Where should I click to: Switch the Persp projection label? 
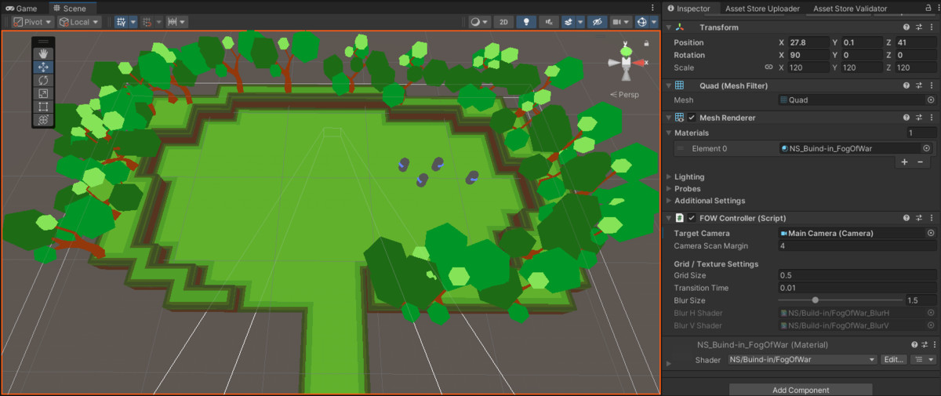624,95
